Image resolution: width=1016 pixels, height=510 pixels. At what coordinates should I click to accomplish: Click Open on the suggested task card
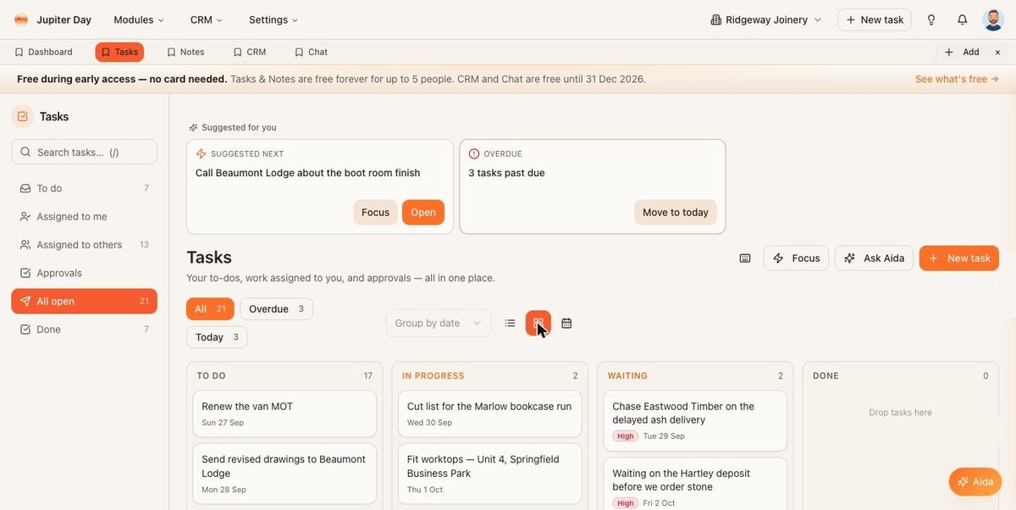(x=423, y=213)
